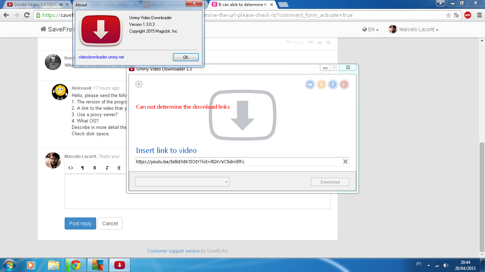Open the multicolored app taskbar icon
This screenshot has width=485, height=272.
tap(97, 265)
